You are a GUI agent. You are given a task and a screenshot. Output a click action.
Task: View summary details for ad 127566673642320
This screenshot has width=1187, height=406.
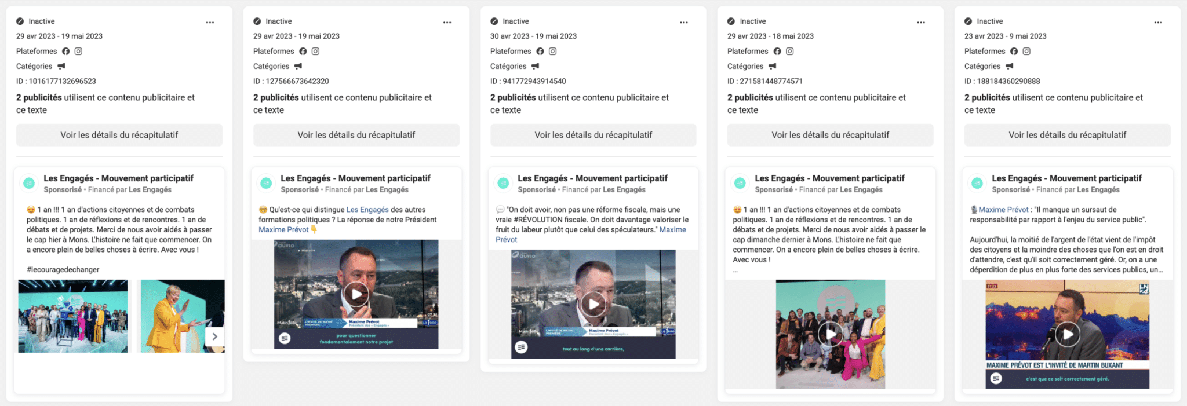click(356, 135)
